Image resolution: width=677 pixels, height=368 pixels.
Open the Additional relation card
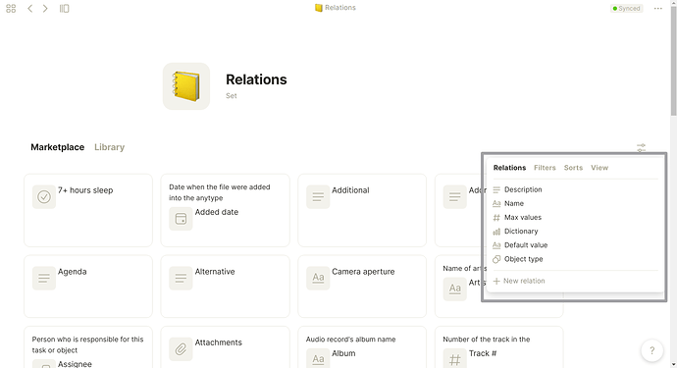(362, 210)
